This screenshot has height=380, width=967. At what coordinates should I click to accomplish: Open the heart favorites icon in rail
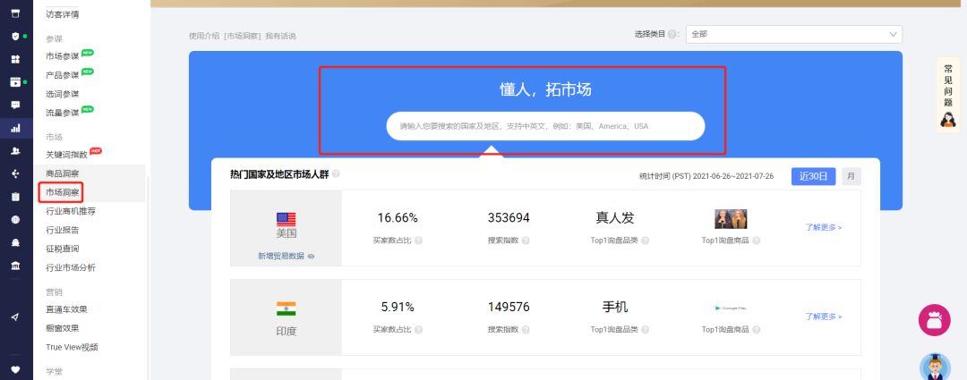(16, 369)
